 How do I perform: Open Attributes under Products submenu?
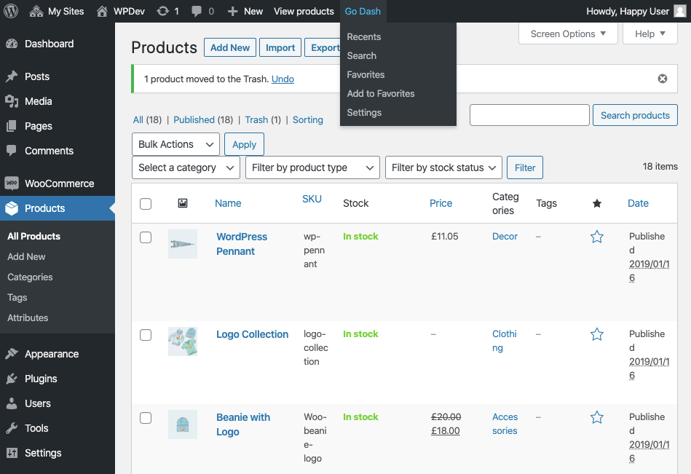[28, 317]
